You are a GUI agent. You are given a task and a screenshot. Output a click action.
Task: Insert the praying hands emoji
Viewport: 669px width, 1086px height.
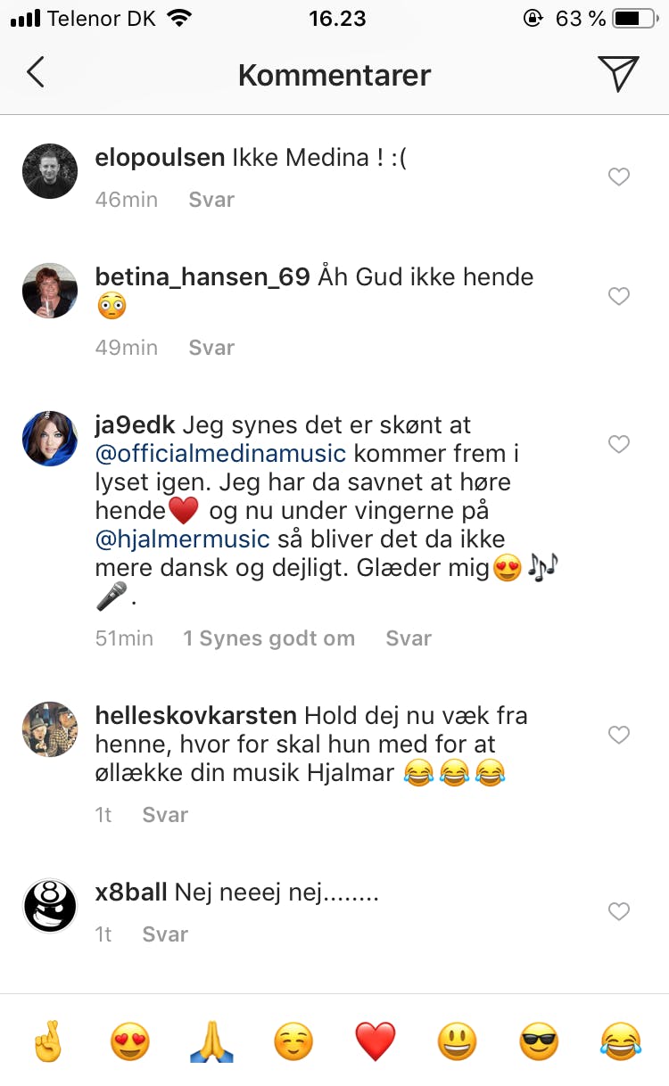click(x=211, y=1041)
